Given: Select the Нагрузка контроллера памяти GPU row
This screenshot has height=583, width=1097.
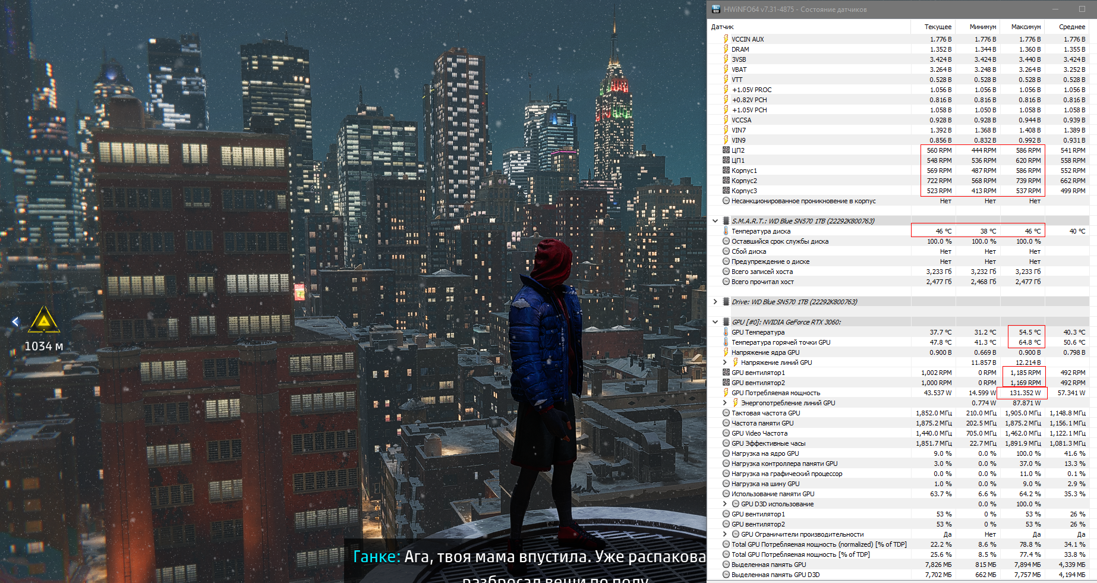Looking at the screenshot, I should click(x=899, y=464).
